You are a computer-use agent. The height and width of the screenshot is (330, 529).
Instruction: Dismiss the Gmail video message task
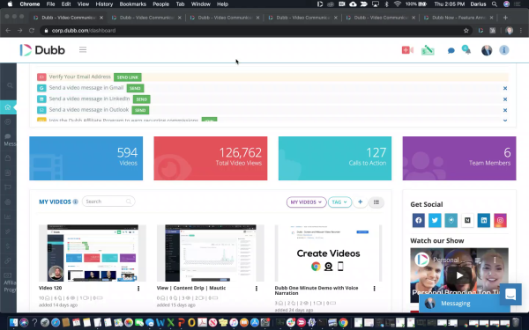(x=505, y=88)
